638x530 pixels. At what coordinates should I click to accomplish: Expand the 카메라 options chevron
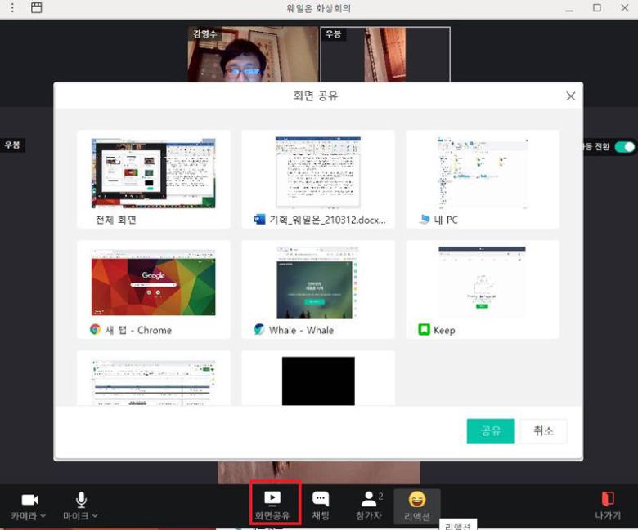point(43,516)
